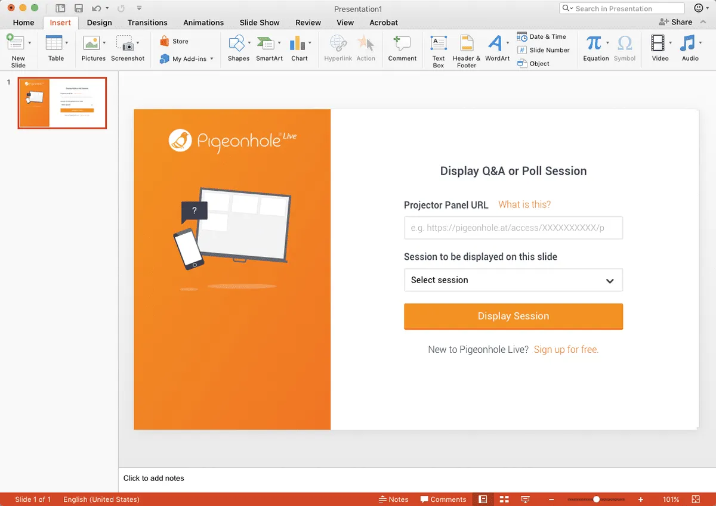The image size is (716, 506).
Task: Click the 101% zoom level
Action: (x=671, y=499)
